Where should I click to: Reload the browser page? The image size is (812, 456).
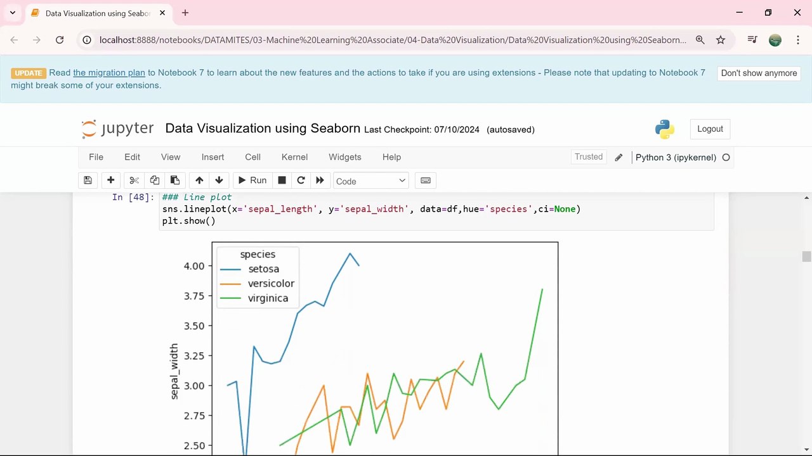pyautogui.click(x=60, y=40)
